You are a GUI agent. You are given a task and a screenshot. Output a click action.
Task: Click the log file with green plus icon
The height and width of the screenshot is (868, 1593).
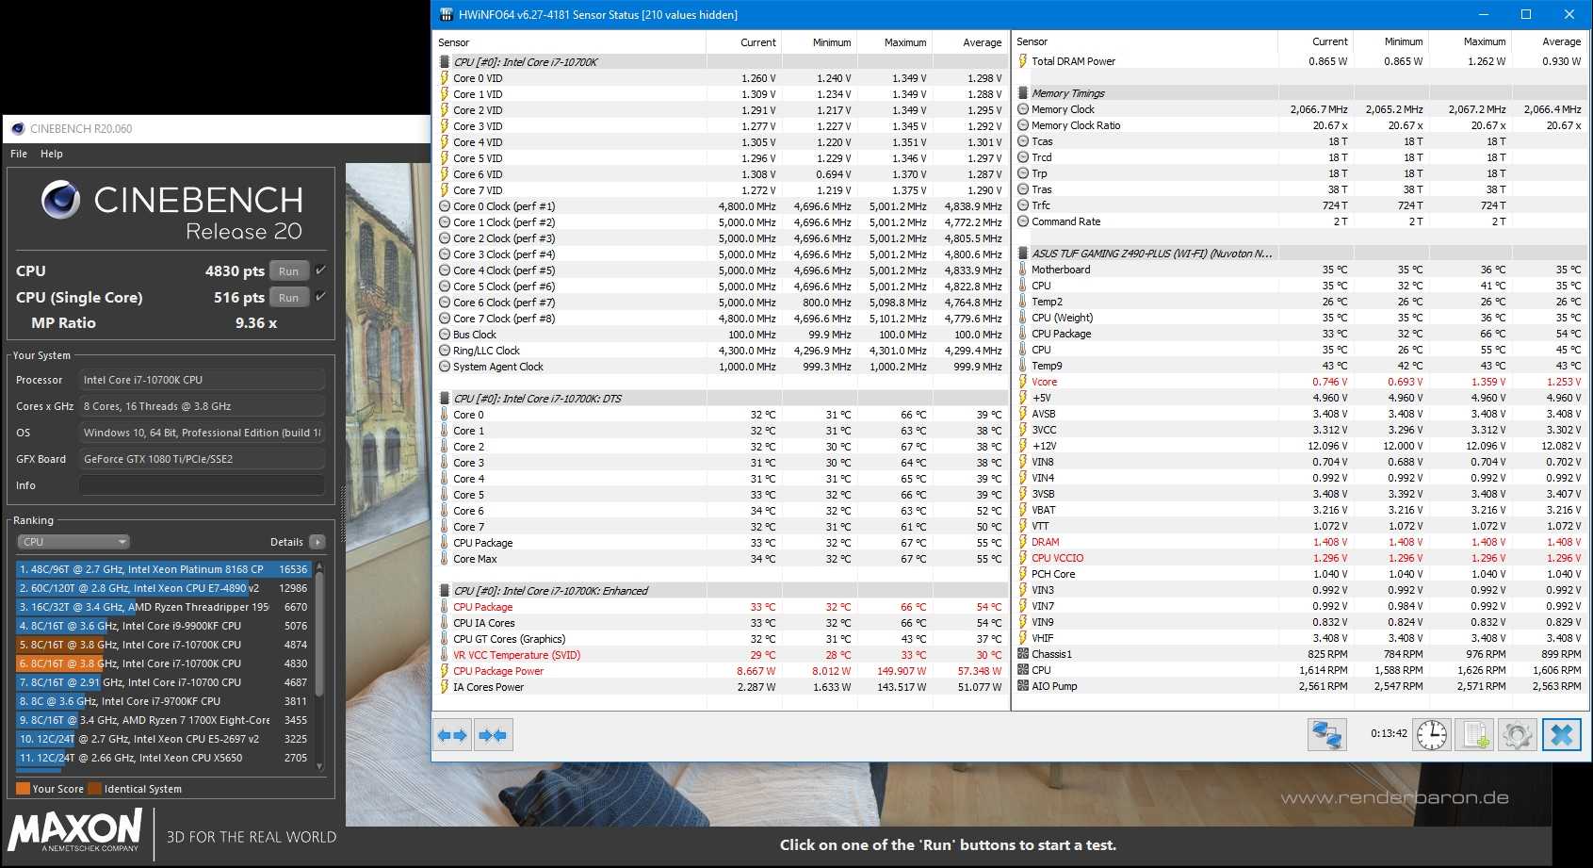click(1475, 735)
